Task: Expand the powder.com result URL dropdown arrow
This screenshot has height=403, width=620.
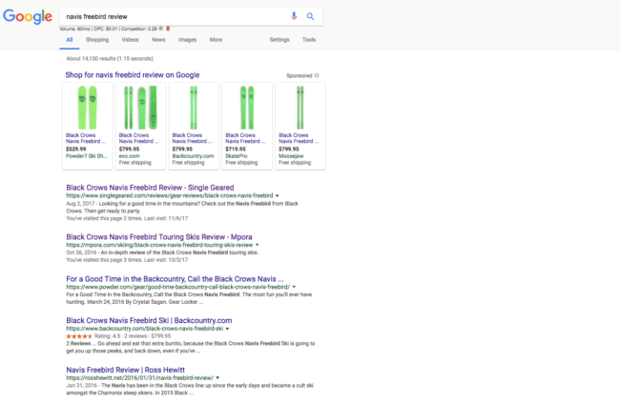Action: pyautogui.click(x=294, y=286)
